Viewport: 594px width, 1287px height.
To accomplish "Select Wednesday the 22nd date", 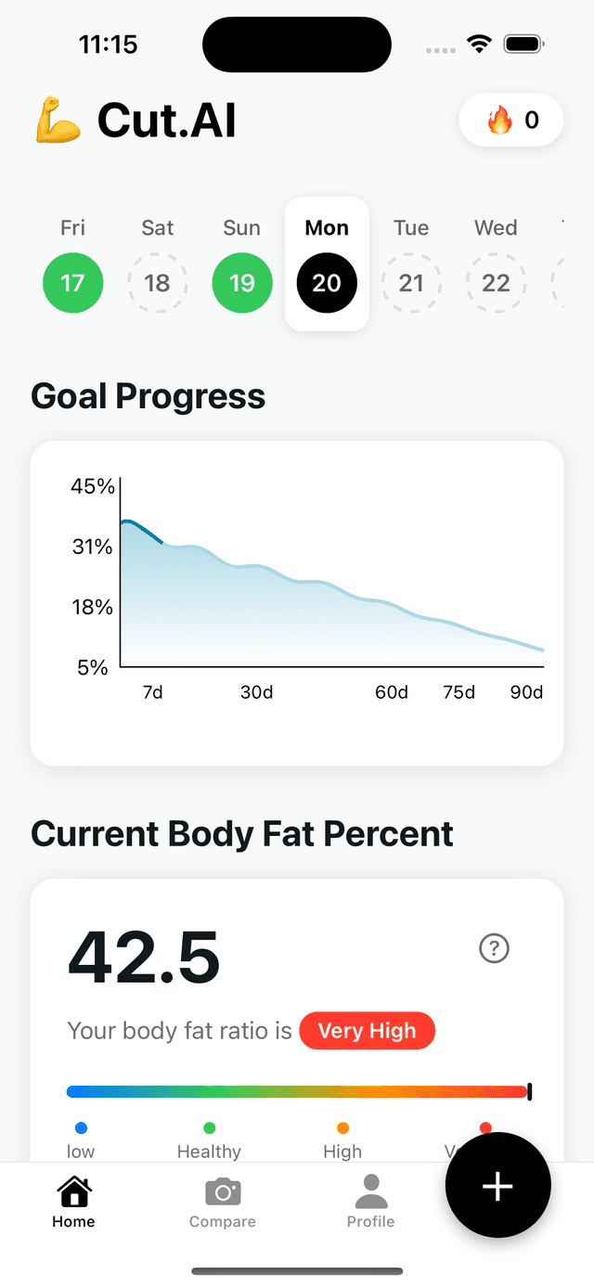I will 496,282.
